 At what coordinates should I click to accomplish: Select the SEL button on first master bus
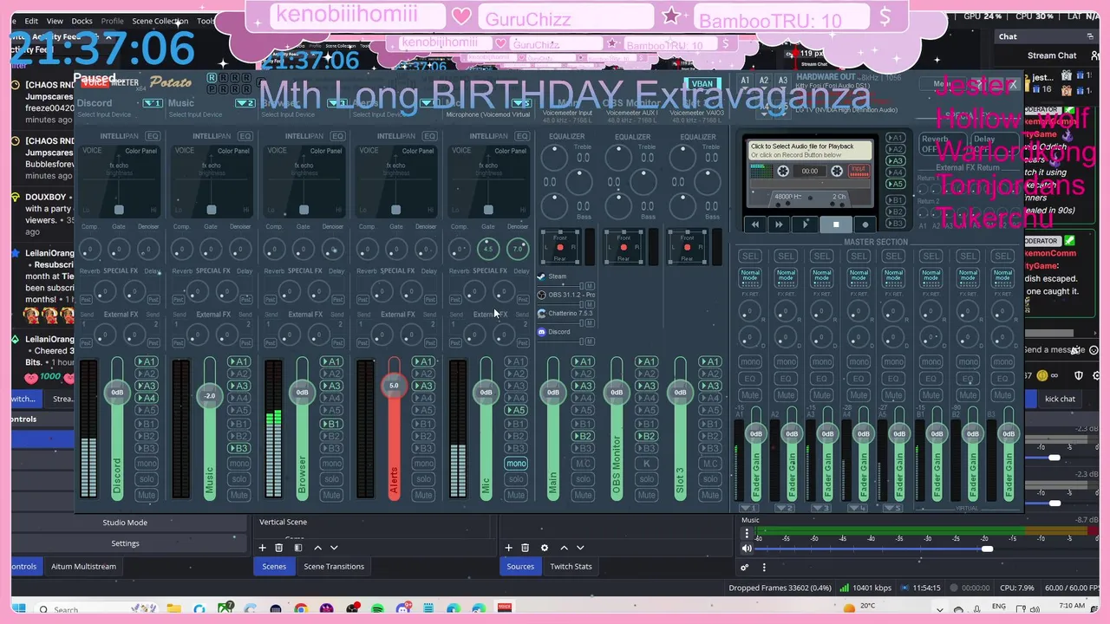[x=750, y=256]
